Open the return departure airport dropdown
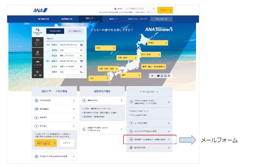This screenshot has height=167, width=271. (71, 66)
